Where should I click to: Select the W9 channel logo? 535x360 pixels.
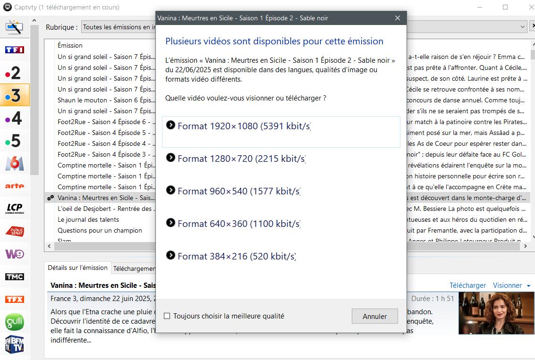(14, 254)
